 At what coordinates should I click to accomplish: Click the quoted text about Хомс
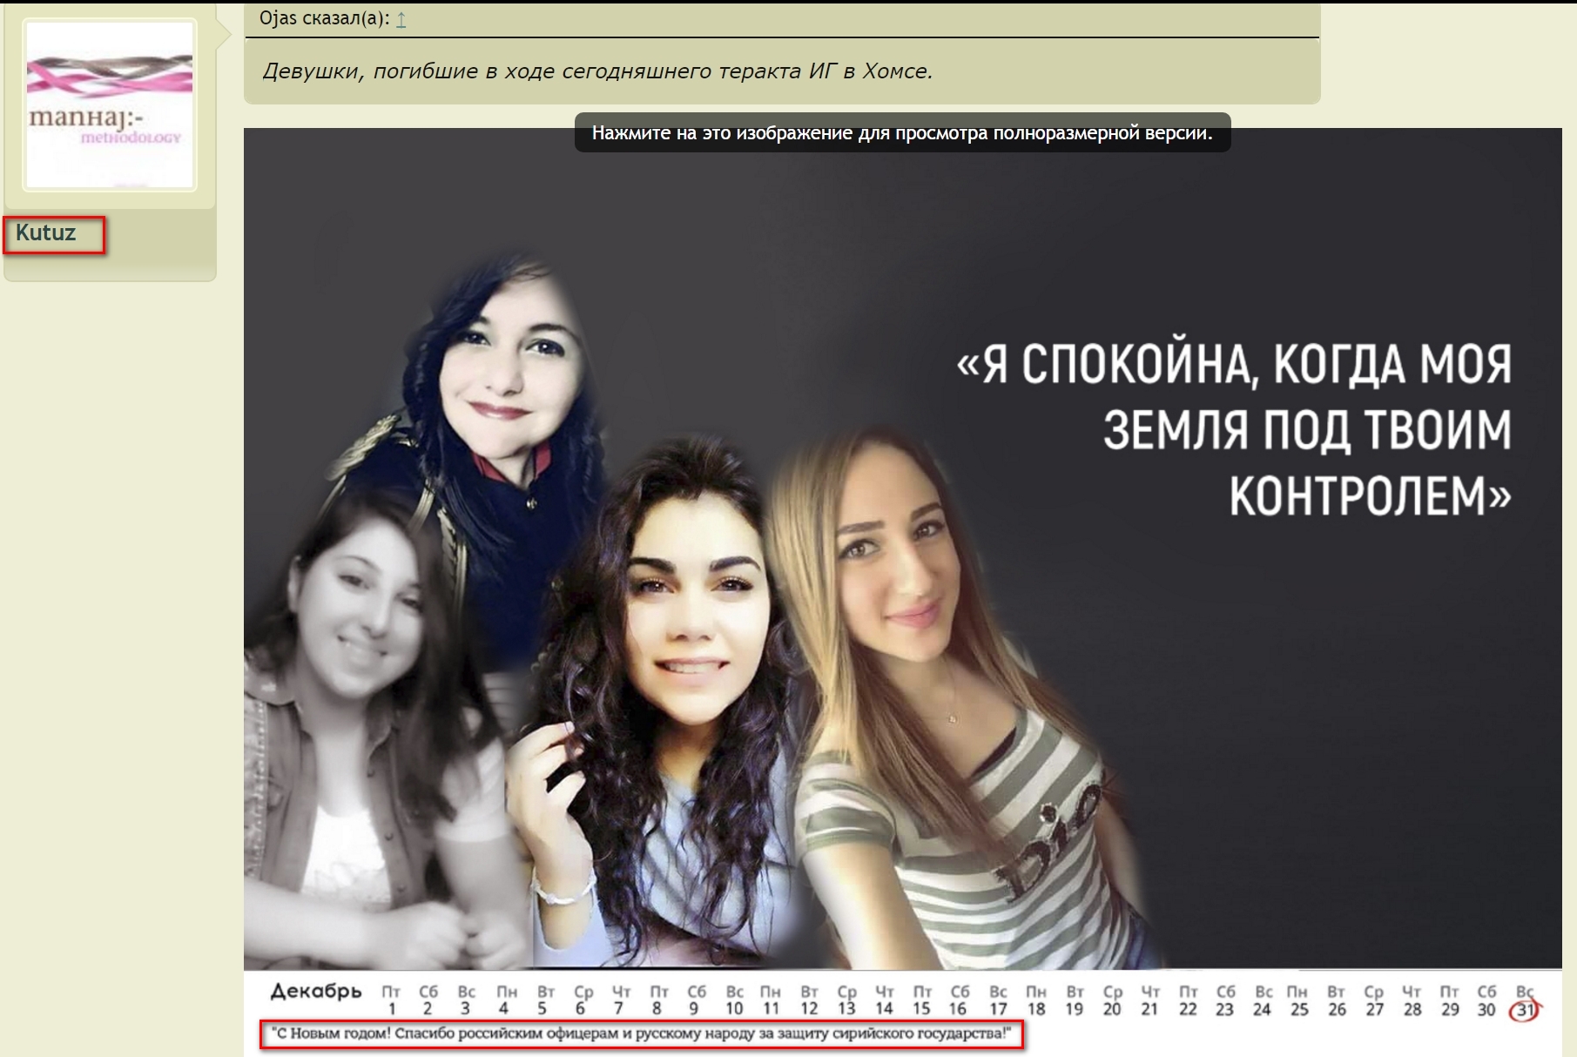597,71
